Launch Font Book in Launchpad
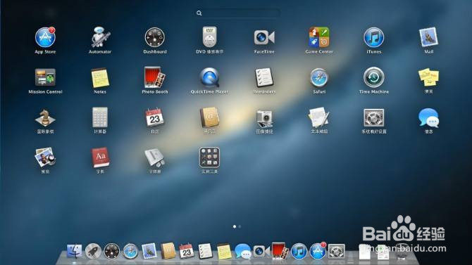Screen dimensions: 472x265 coord(155,157)
